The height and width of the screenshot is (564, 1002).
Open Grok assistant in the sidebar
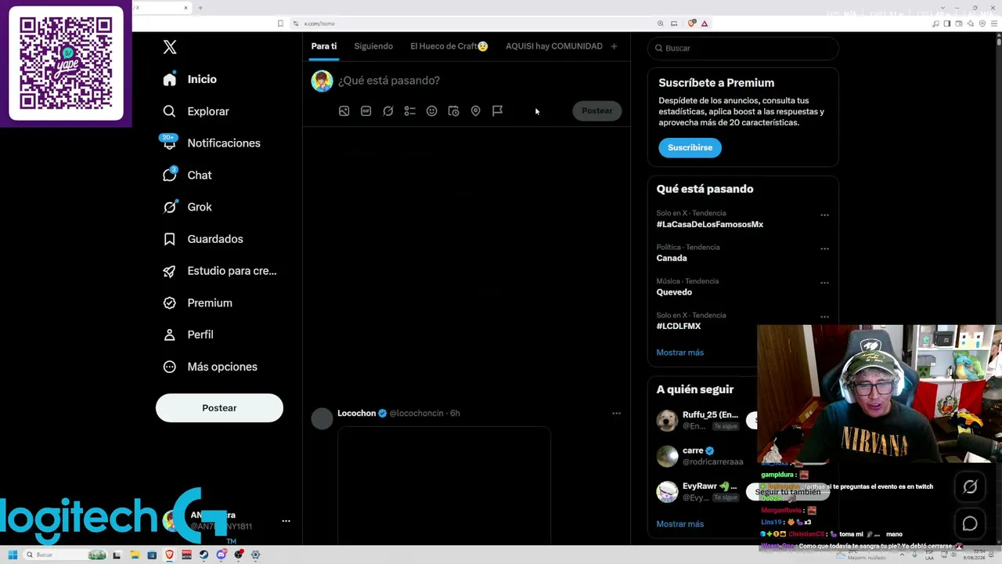(187, 207)
